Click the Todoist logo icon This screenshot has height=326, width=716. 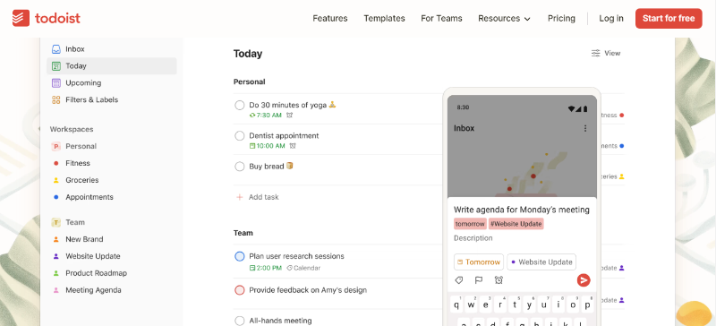tap(21, 18)
